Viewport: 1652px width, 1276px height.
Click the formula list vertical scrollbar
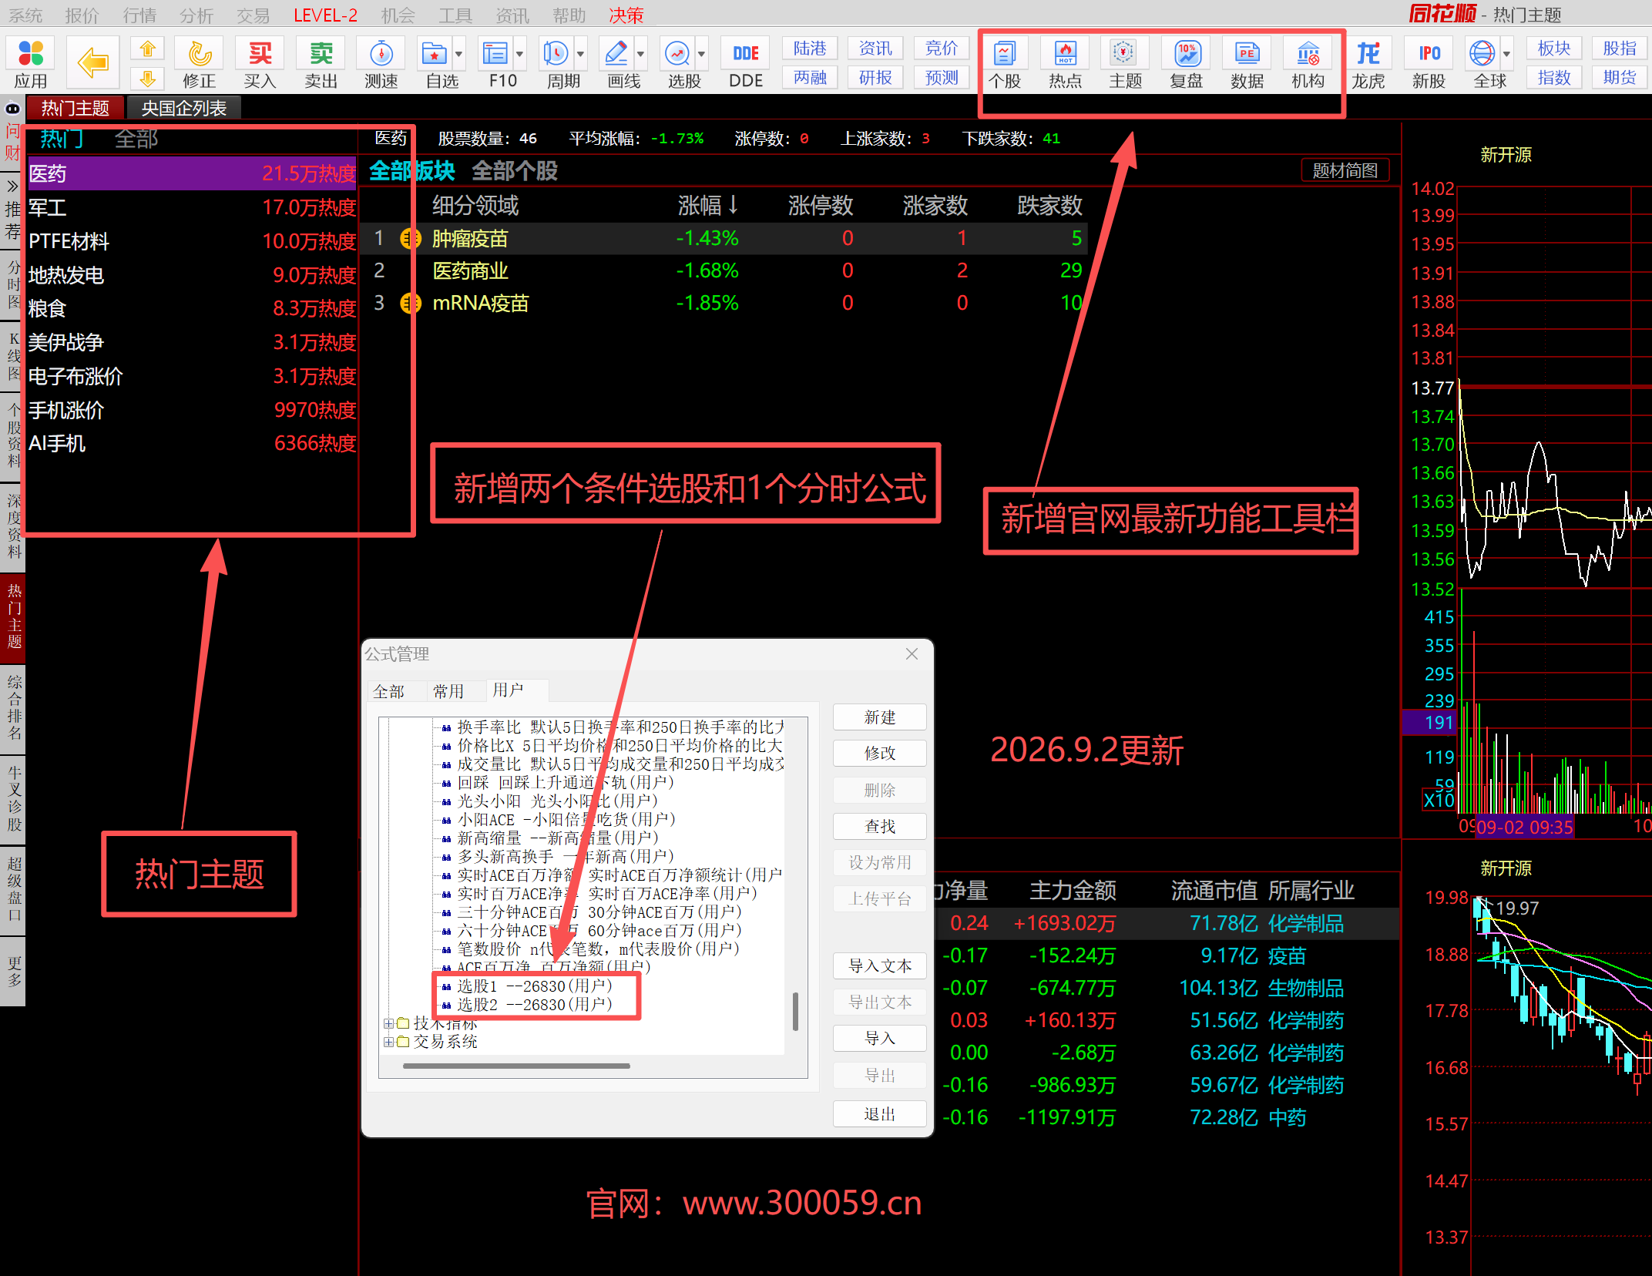795,1012
